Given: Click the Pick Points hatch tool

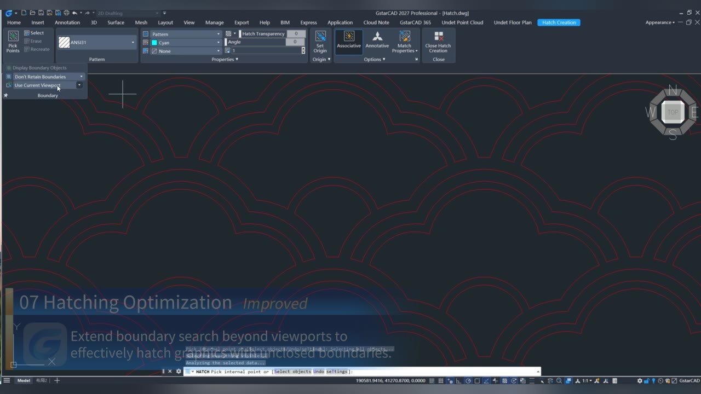Looking at the screenshot, I should [x=13, y=42].
